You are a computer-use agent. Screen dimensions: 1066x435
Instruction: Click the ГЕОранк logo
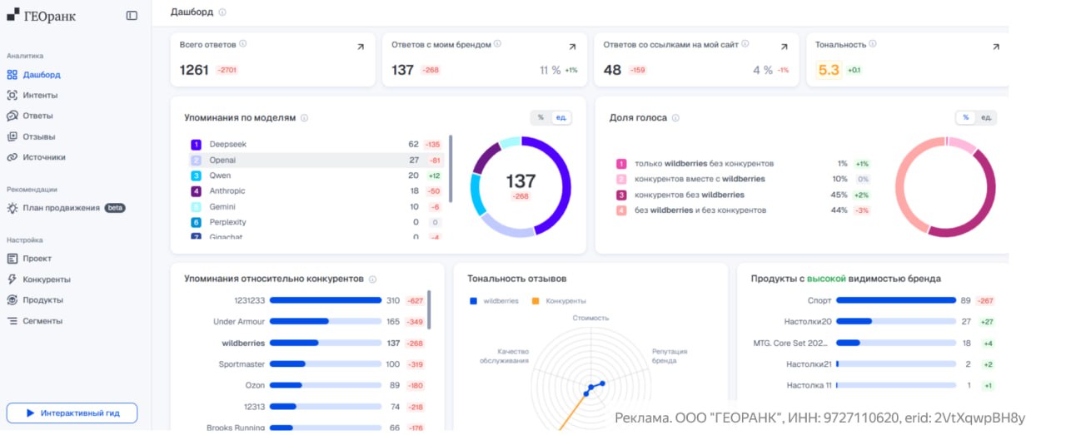(41, 15)
